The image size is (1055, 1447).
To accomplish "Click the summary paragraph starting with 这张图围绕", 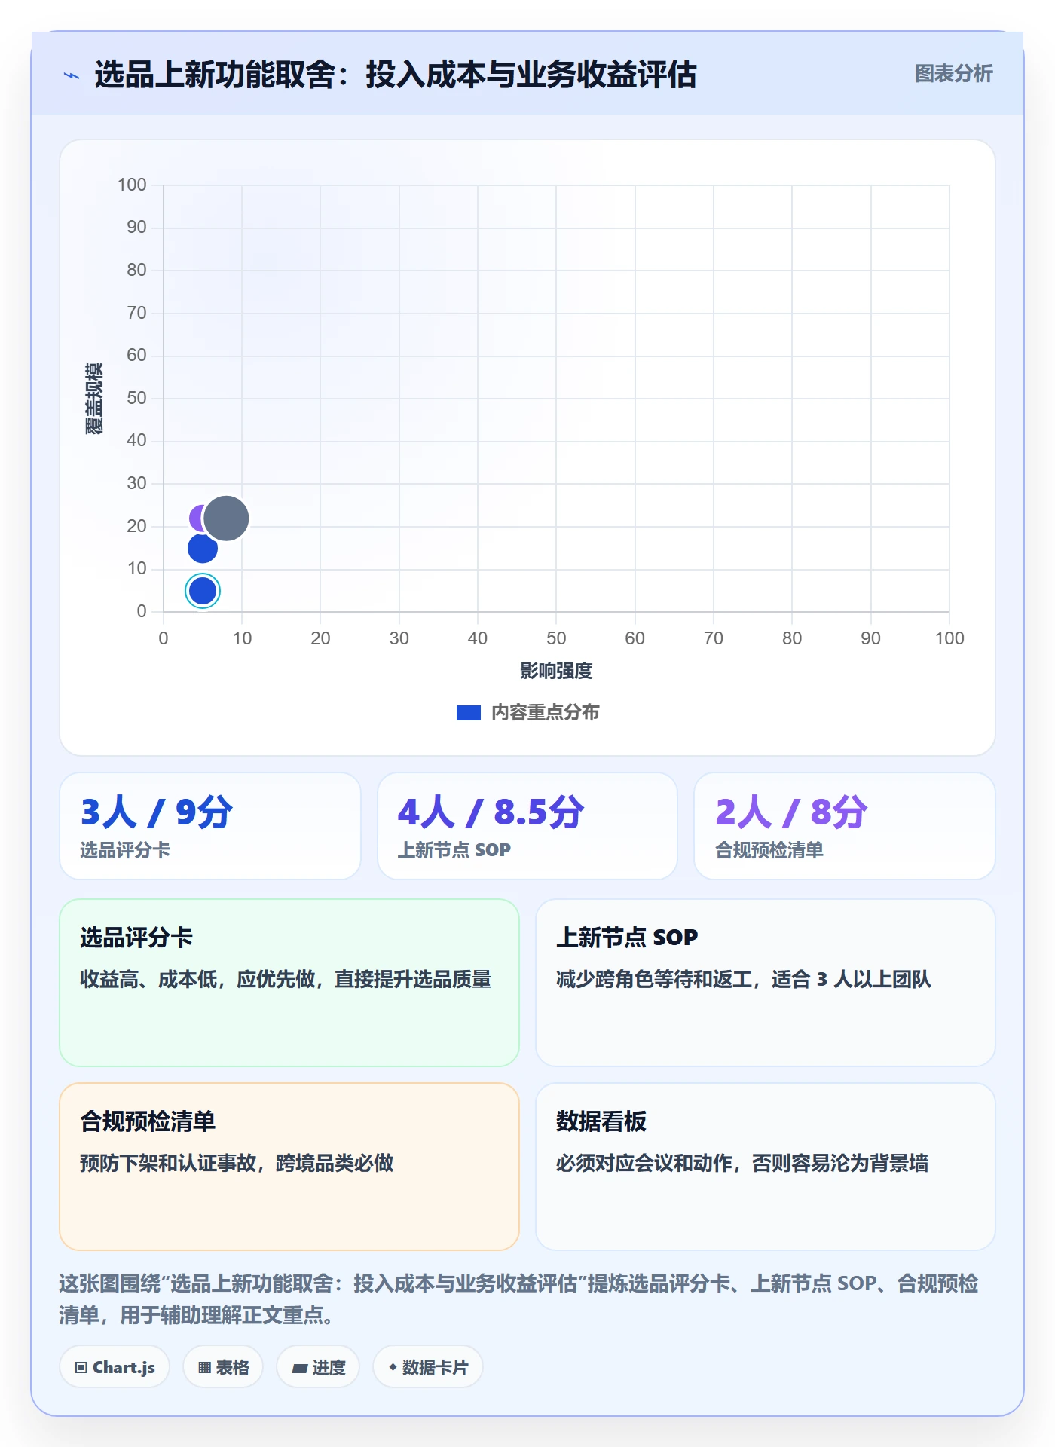I will coord(518,1299).
